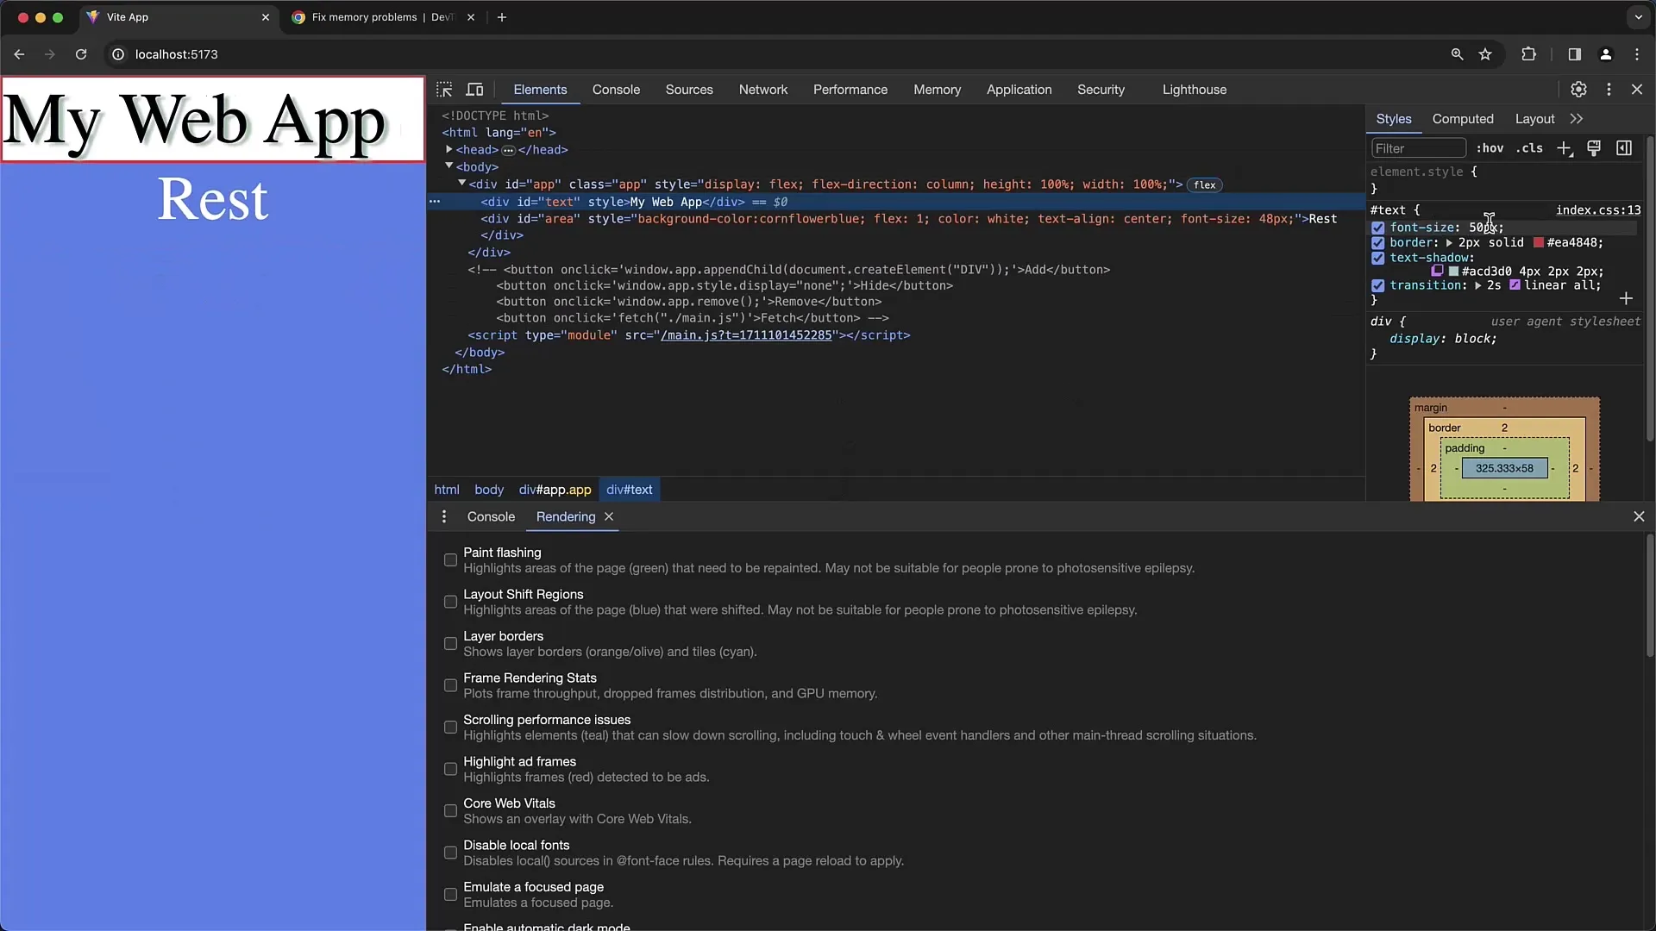Viewport: 1656px width, 931px height.
Task: Enable Layout Shift Regions checkbox
Action: click(x=452, y=600)
